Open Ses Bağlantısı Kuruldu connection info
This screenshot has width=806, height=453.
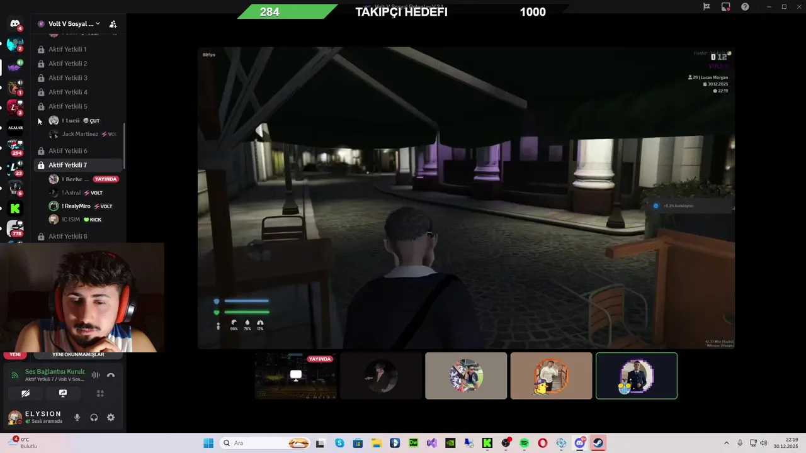point(55,372)
